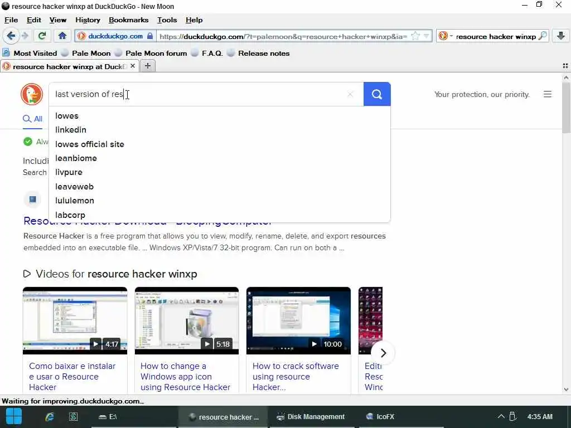Open the Most Visited bookmarks folder
This screenshot has height=428, width=571.
click(x=30, y=53)
